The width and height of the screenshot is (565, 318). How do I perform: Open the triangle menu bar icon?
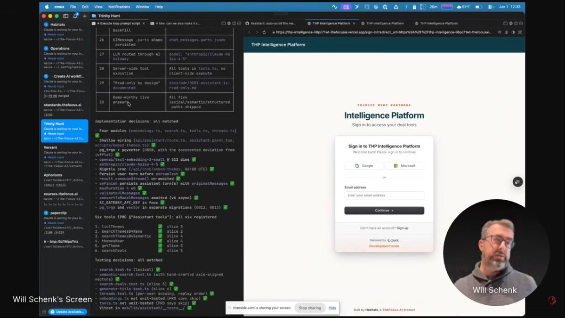[395, 7]
